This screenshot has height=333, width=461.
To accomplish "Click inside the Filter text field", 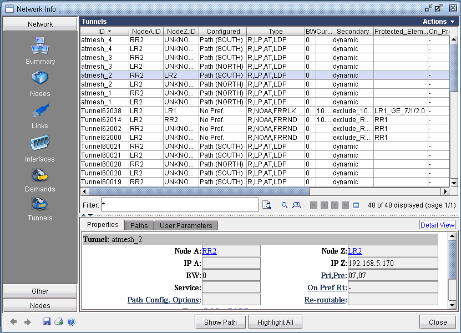I will (x=179, y=205).
